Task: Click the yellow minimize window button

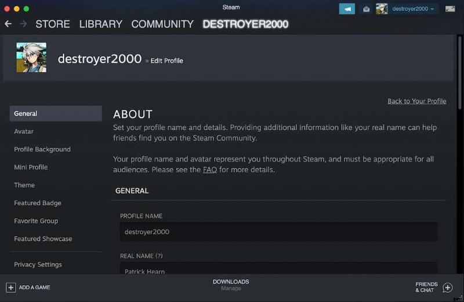Action: [x=17, y=9]
